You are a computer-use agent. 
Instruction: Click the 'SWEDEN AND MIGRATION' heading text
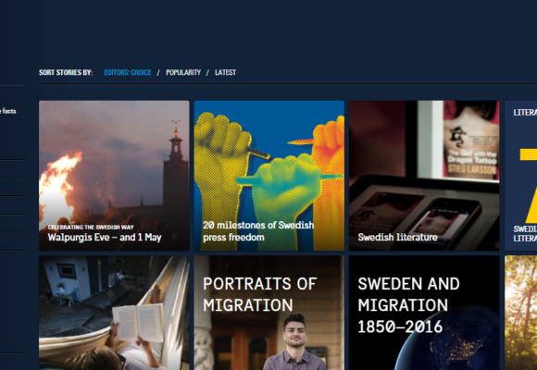pyautogui.click(x=408, y=294)
